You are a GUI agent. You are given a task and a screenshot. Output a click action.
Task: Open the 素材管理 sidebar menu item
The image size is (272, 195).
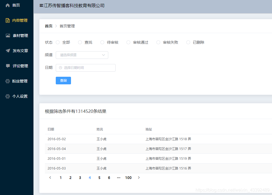(17, 36)
